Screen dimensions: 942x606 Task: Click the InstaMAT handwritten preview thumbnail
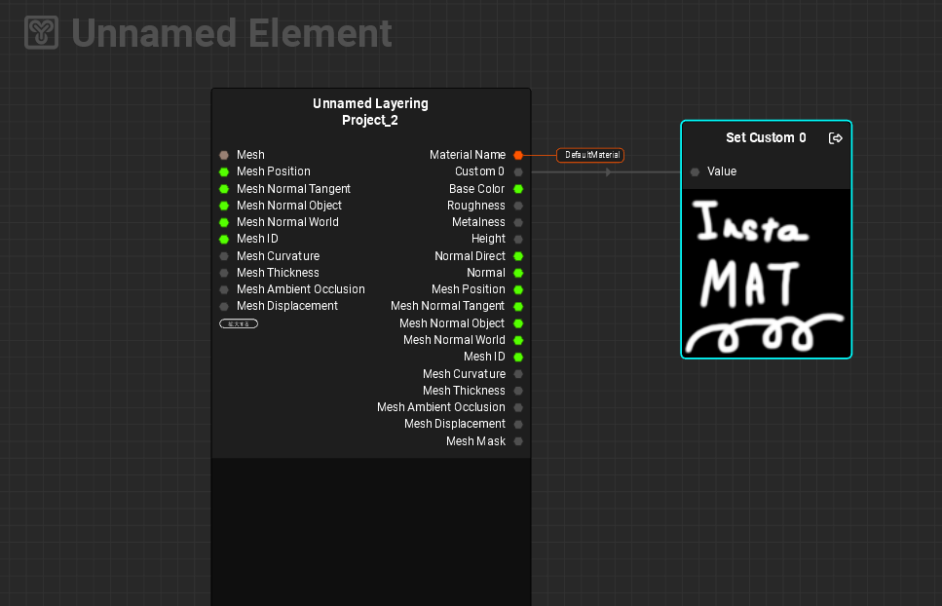click(x=766, y=273)
